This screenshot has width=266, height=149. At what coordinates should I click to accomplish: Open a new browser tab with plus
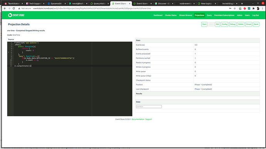click(242, 3)
